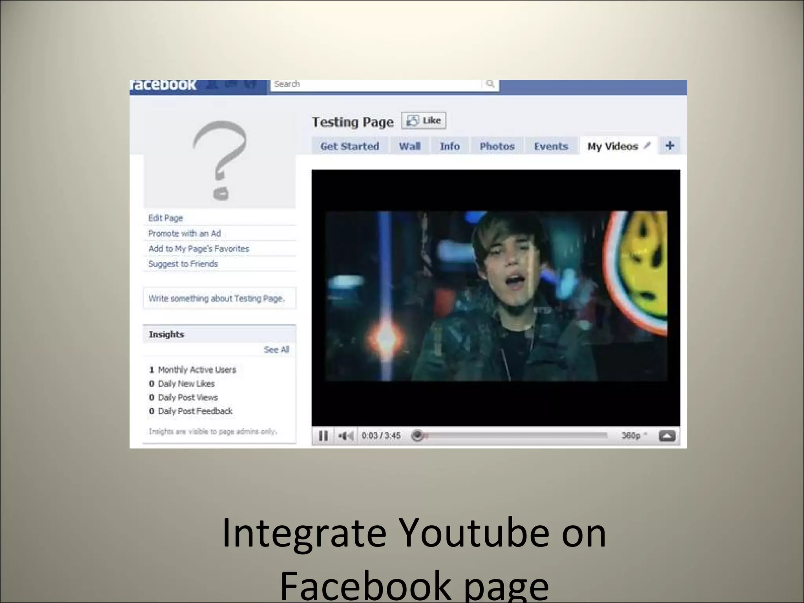Click the question mark profile picture
Screen dimensions: 804x603
point(219,160)
